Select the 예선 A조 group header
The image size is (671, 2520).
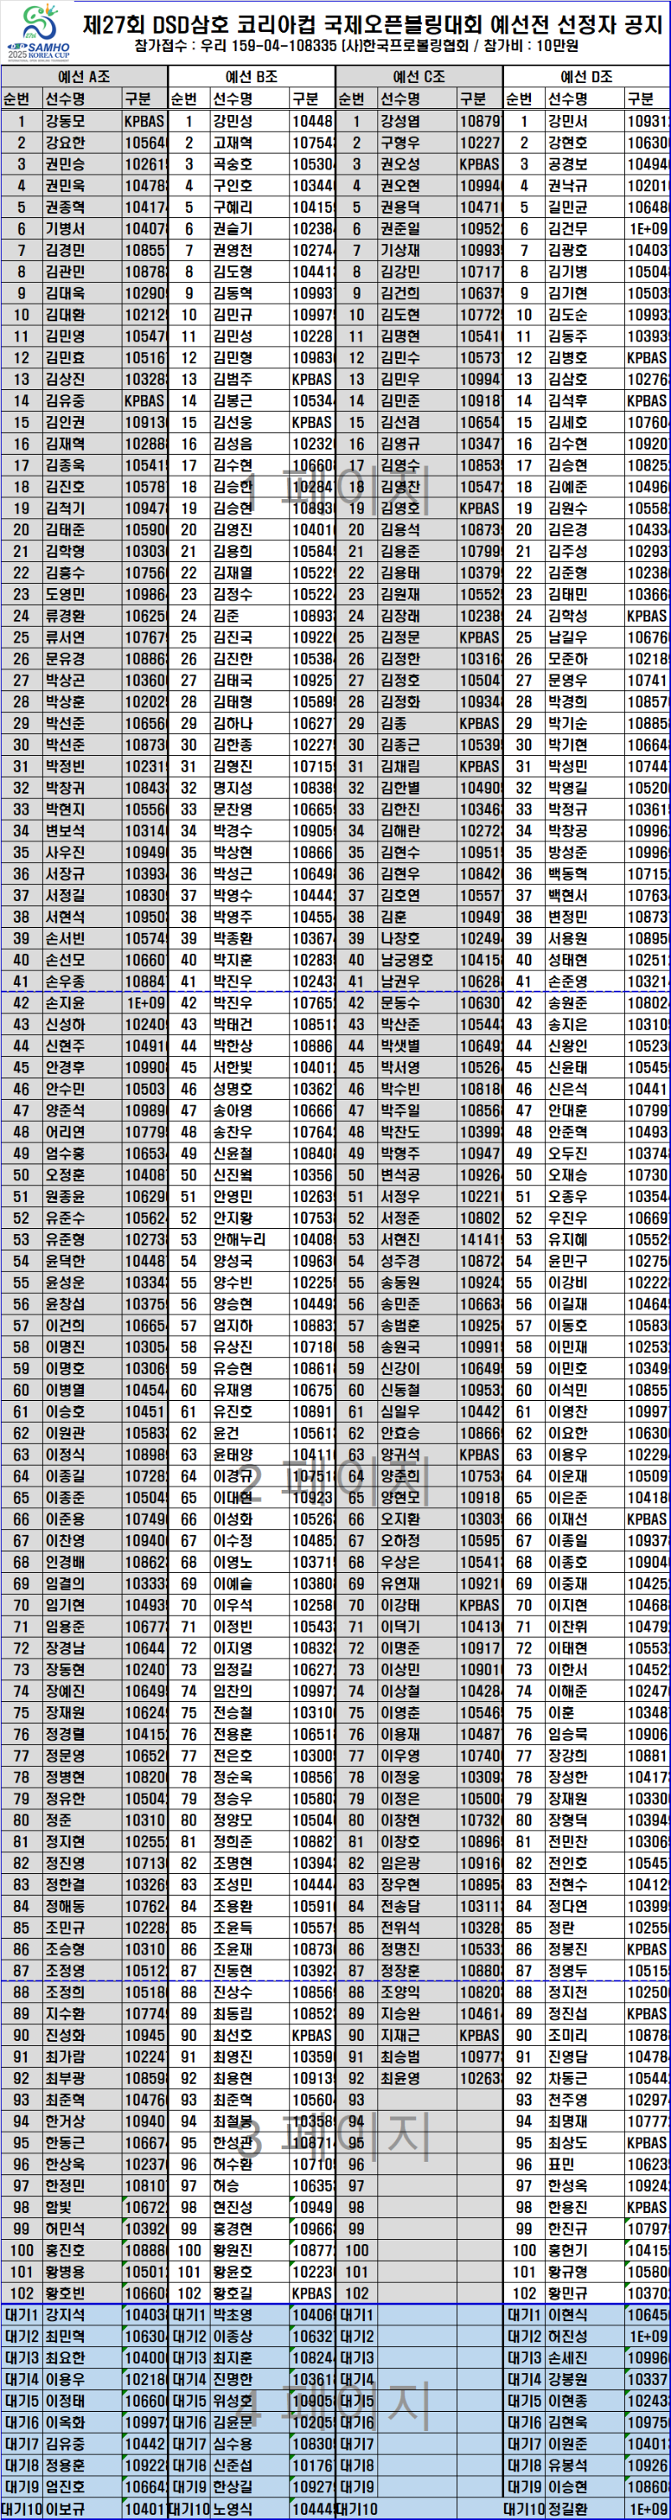[84, 76]
